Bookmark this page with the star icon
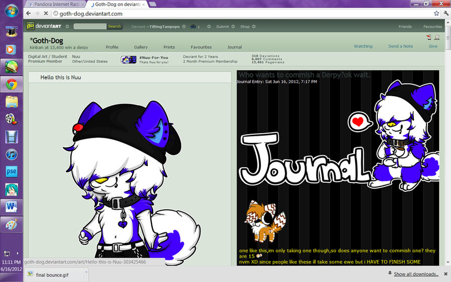The width and height of the screenshot is (451, 282). click(436, 13)
